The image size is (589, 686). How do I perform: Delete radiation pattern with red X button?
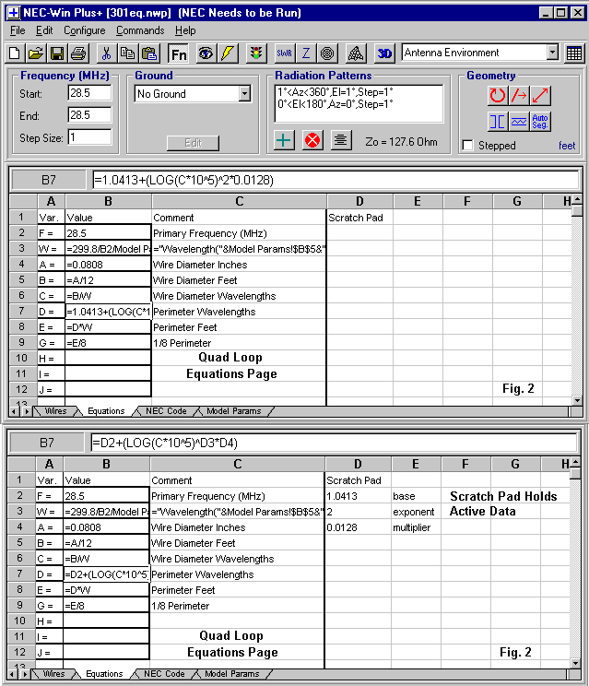click(312, 140)
